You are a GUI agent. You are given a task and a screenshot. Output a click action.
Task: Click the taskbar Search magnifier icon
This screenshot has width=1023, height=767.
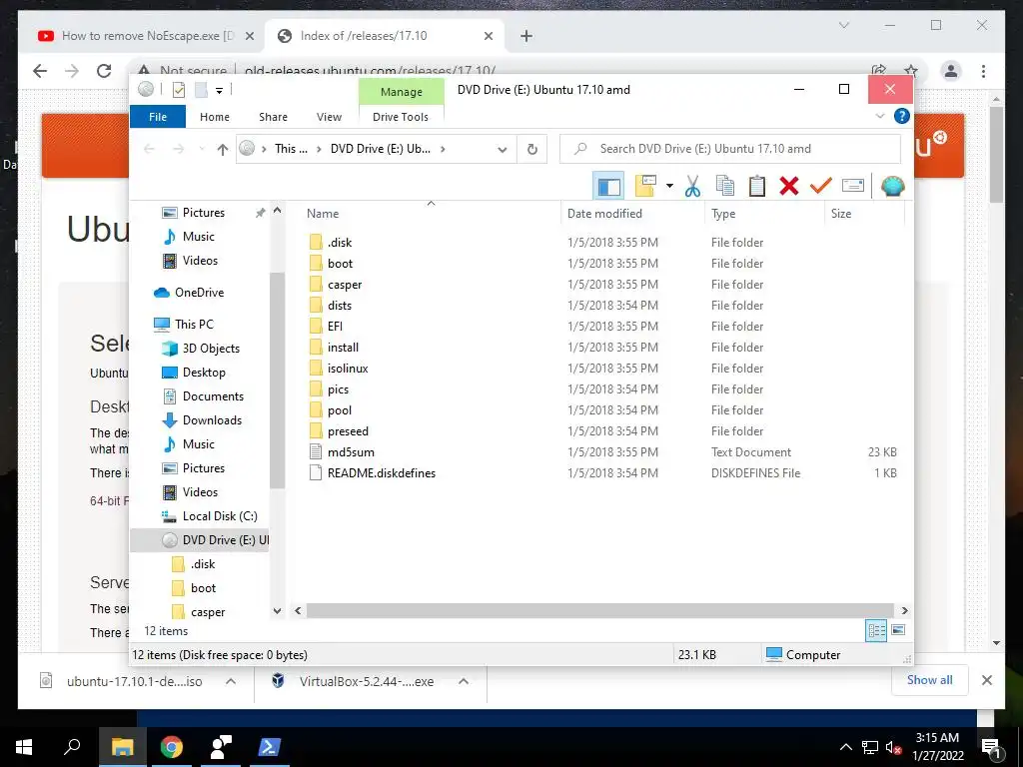72,747
